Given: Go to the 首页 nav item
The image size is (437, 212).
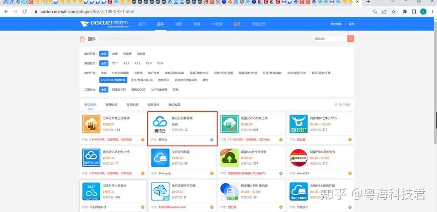Looking at the screenshot, I should [142, 24].
